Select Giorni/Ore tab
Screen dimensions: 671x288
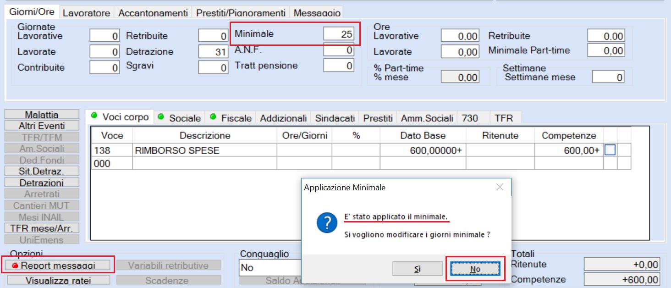(32, 12)
